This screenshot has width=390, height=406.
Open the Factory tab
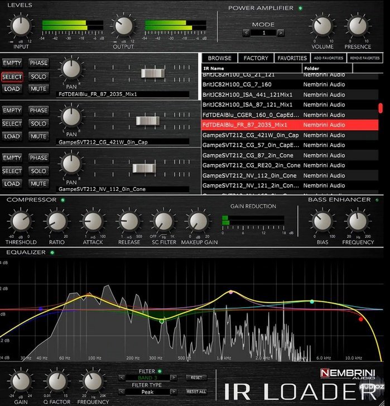[x=256, y=58]
